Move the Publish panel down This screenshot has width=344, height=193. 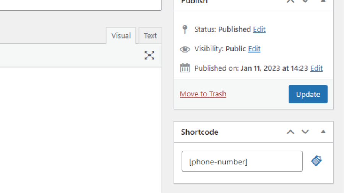pos(305,1)
